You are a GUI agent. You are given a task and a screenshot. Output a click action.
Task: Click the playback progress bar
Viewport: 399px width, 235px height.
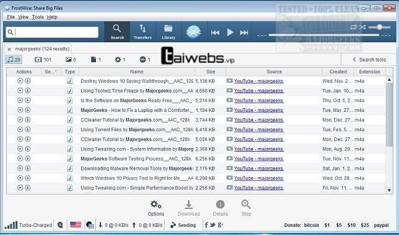coord(324,35)
